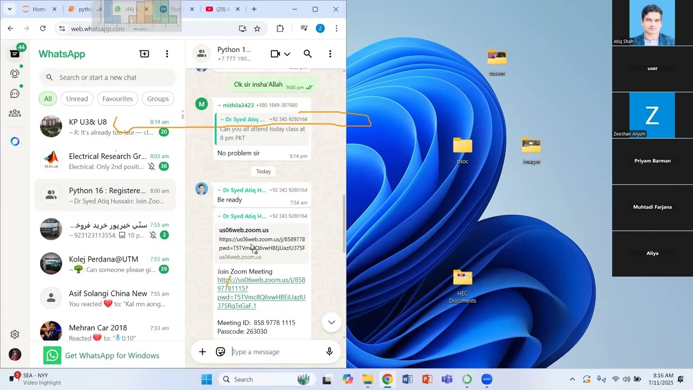Open the Python group chat menu
693x390 pixels.
tap(330, 54)
